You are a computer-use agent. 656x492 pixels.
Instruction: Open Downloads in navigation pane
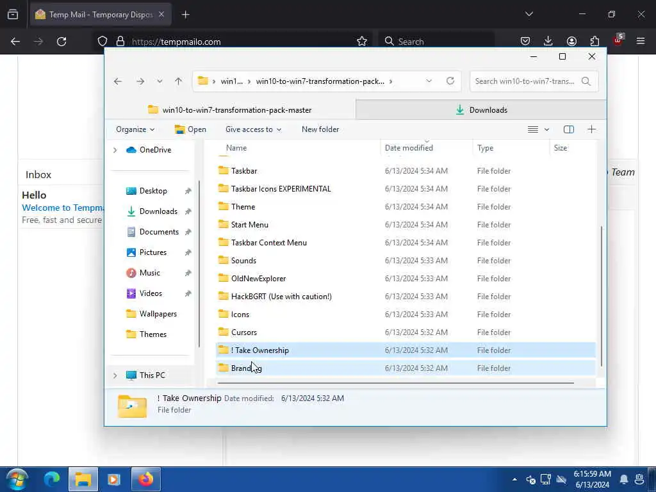coord(152,211)
